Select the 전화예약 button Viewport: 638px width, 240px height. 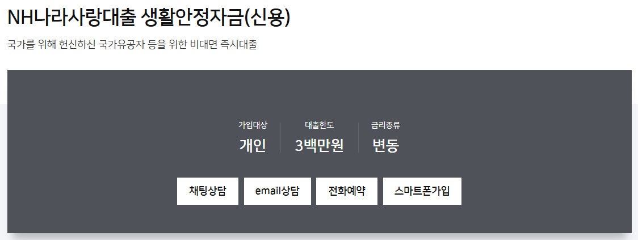tap(346, 191)
